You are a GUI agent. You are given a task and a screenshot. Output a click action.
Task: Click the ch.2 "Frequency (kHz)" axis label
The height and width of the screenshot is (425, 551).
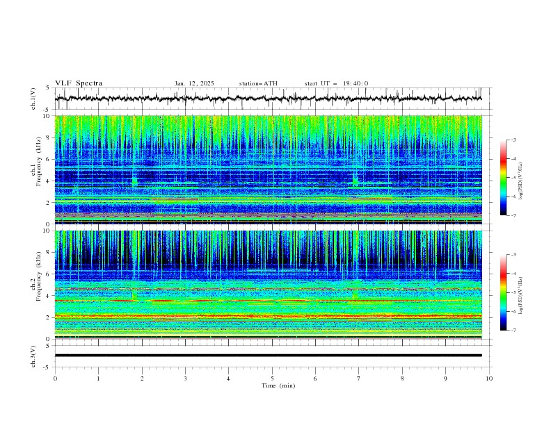[x=39, y=276]
